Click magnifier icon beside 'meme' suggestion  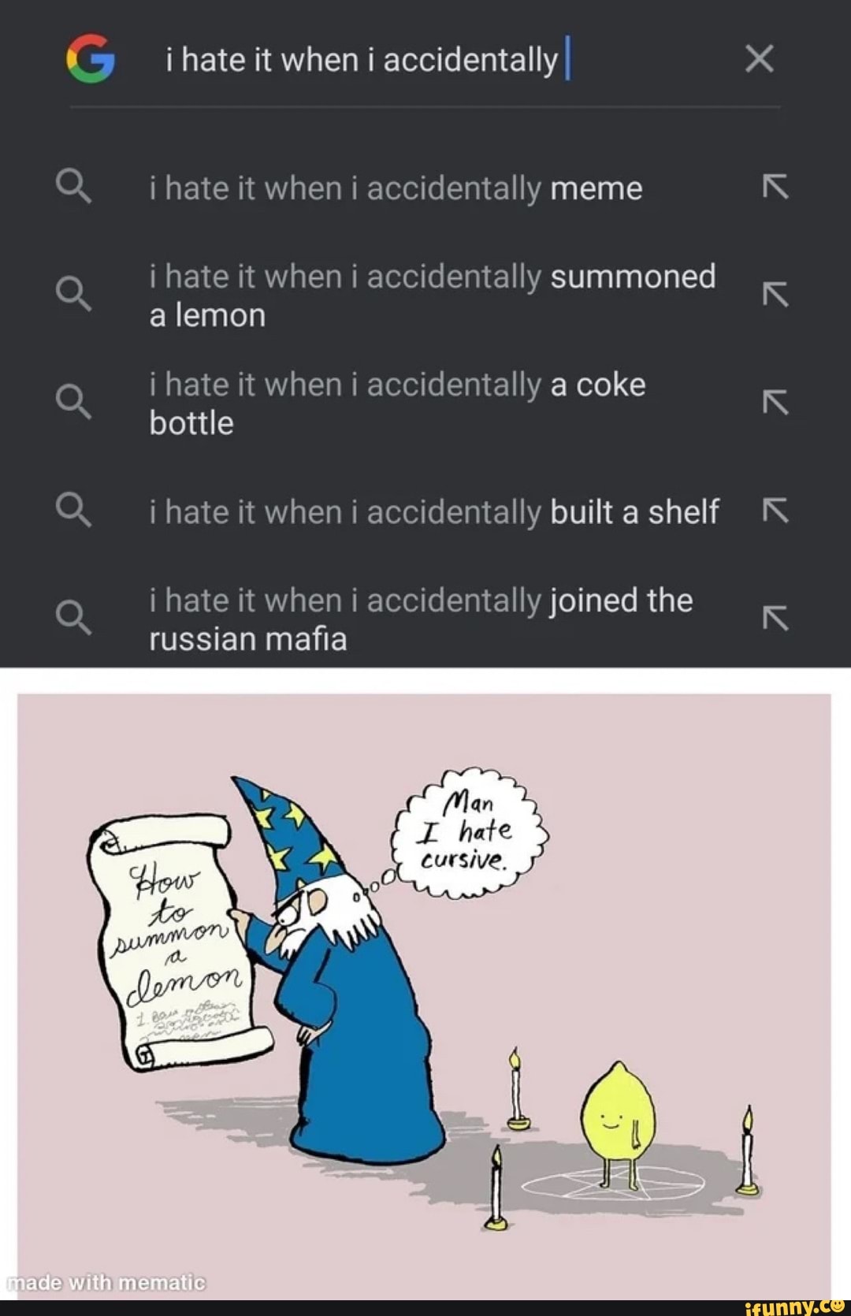73,188
